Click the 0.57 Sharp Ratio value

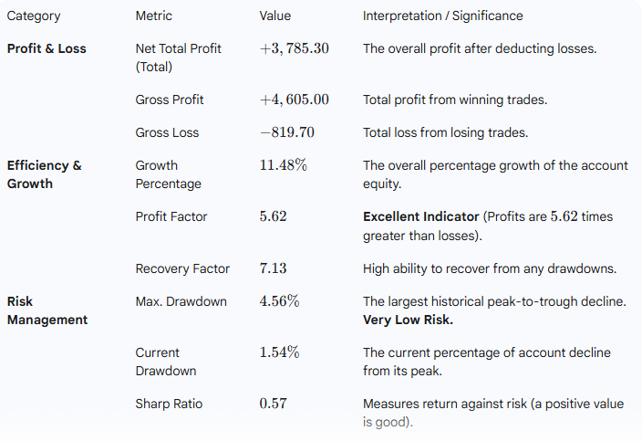(x=274, y=404)
